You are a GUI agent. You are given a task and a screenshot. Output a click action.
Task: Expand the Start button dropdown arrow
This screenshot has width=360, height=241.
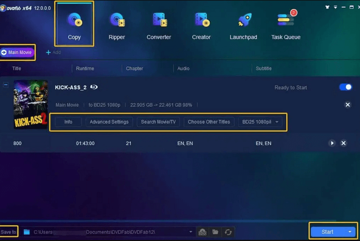tap(350, 232)
